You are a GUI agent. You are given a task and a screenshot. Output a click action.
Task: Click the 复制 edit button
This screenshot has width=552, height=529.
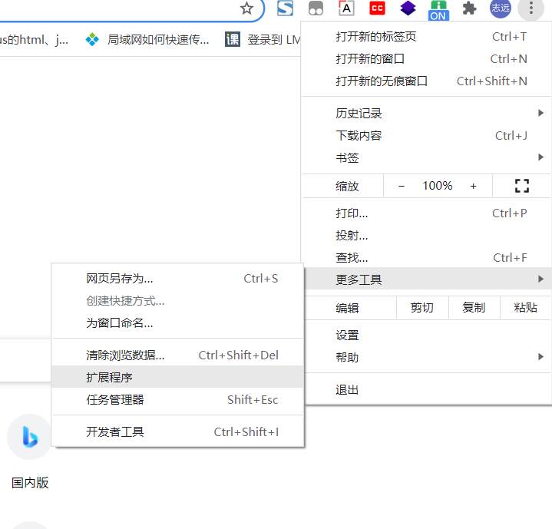click(474, 308)
